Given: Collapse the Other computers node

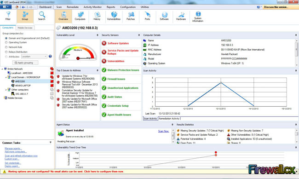Looking at the screenshot, I should point(6,90).
